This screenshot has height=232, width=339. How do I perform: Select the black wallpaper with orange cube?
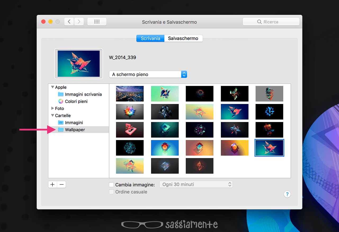269,130
